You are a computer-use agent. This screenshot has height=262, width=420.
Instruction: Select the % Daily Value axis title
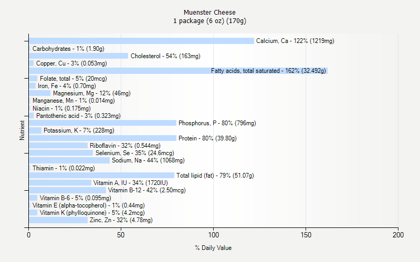pyautogui.click(x=213, y=248)
